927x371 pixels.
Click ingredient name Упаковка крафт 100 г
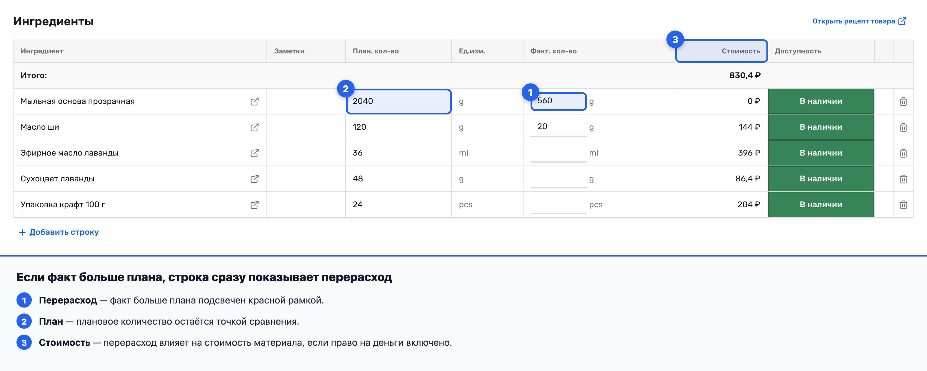[x=63, y=205]
